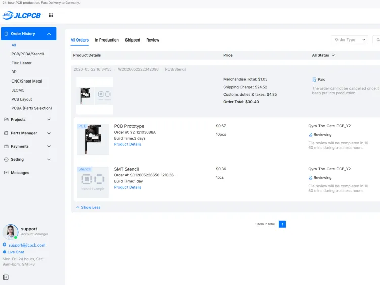Click the Projects folder icon
380x285 pixels.
pos(6,119)
